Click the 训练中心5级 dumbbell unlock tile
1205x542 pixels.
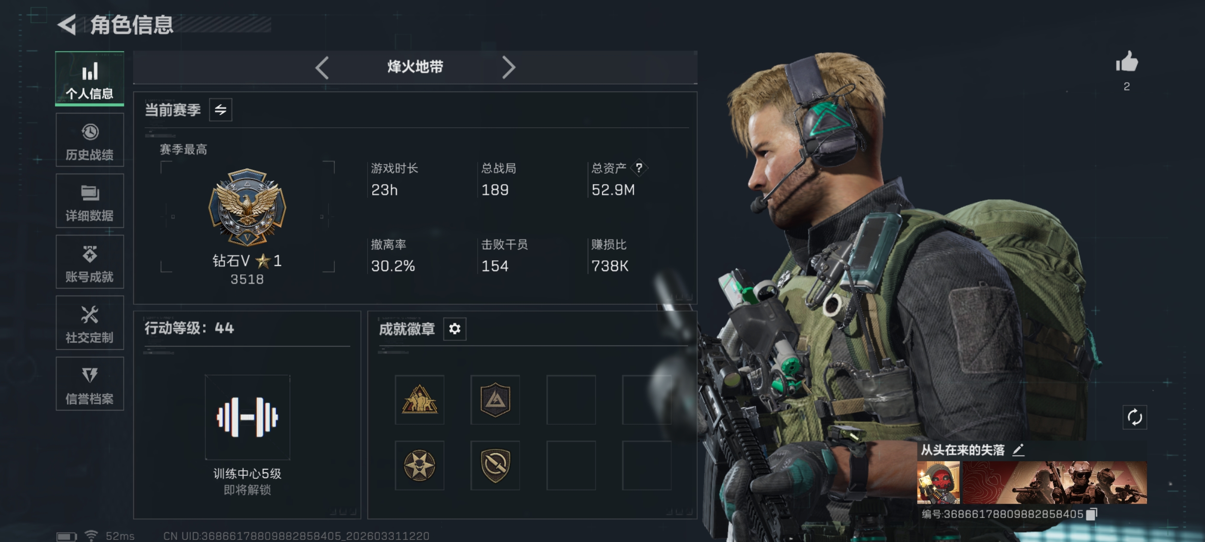[x=247, y=417]
